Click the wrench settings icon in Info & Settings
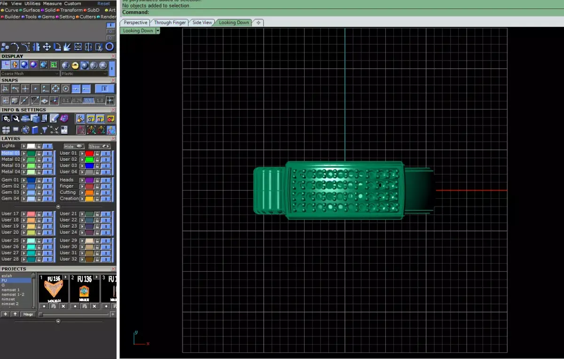The image size is (564, 359). pyautogui.click(x=16, y=118)
